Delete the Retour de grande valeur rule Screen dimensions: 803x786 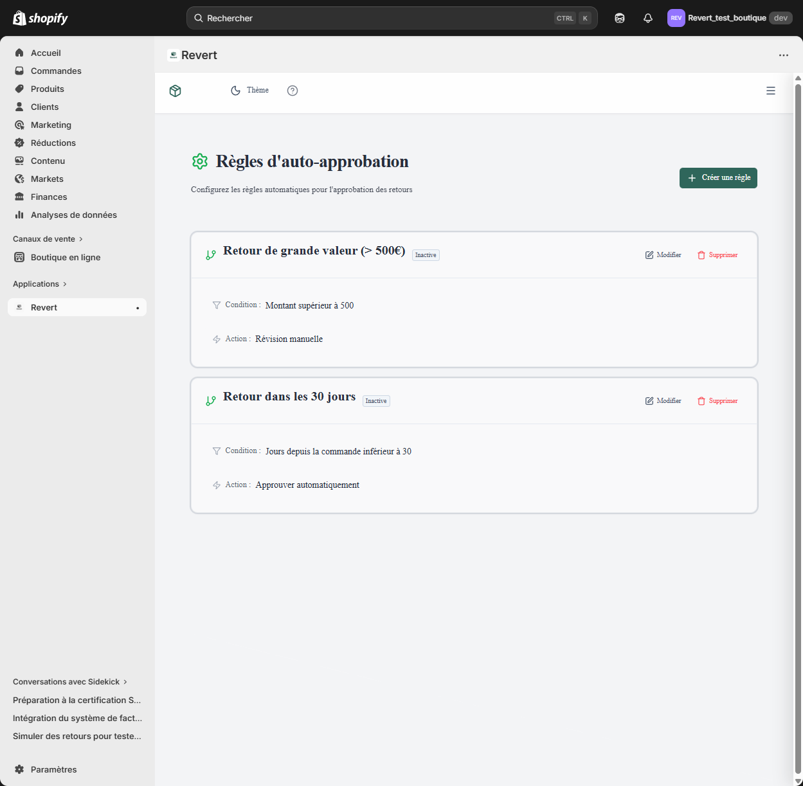717,255
